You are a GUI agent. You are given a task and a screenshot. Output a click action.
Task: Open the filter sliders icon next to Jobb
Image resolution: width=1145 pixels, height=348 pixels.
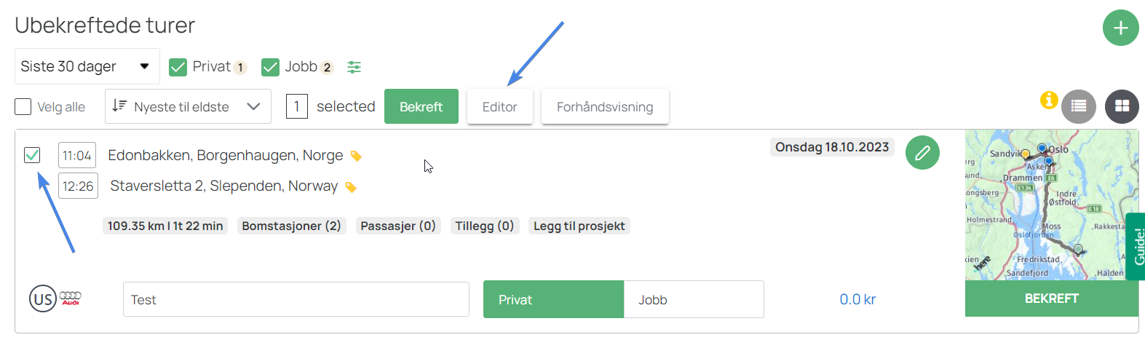coord(354,67)
